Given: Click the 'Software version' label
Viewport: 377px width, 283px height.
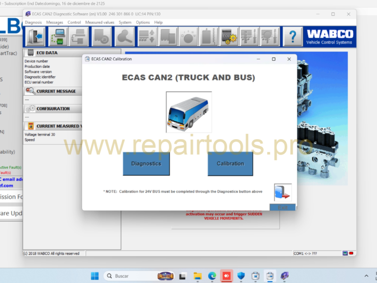Looking at the screenshot, I should [38, 72].
